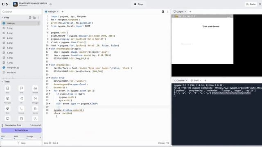Collapse the drawWord function at line 16

click(50, 65)
